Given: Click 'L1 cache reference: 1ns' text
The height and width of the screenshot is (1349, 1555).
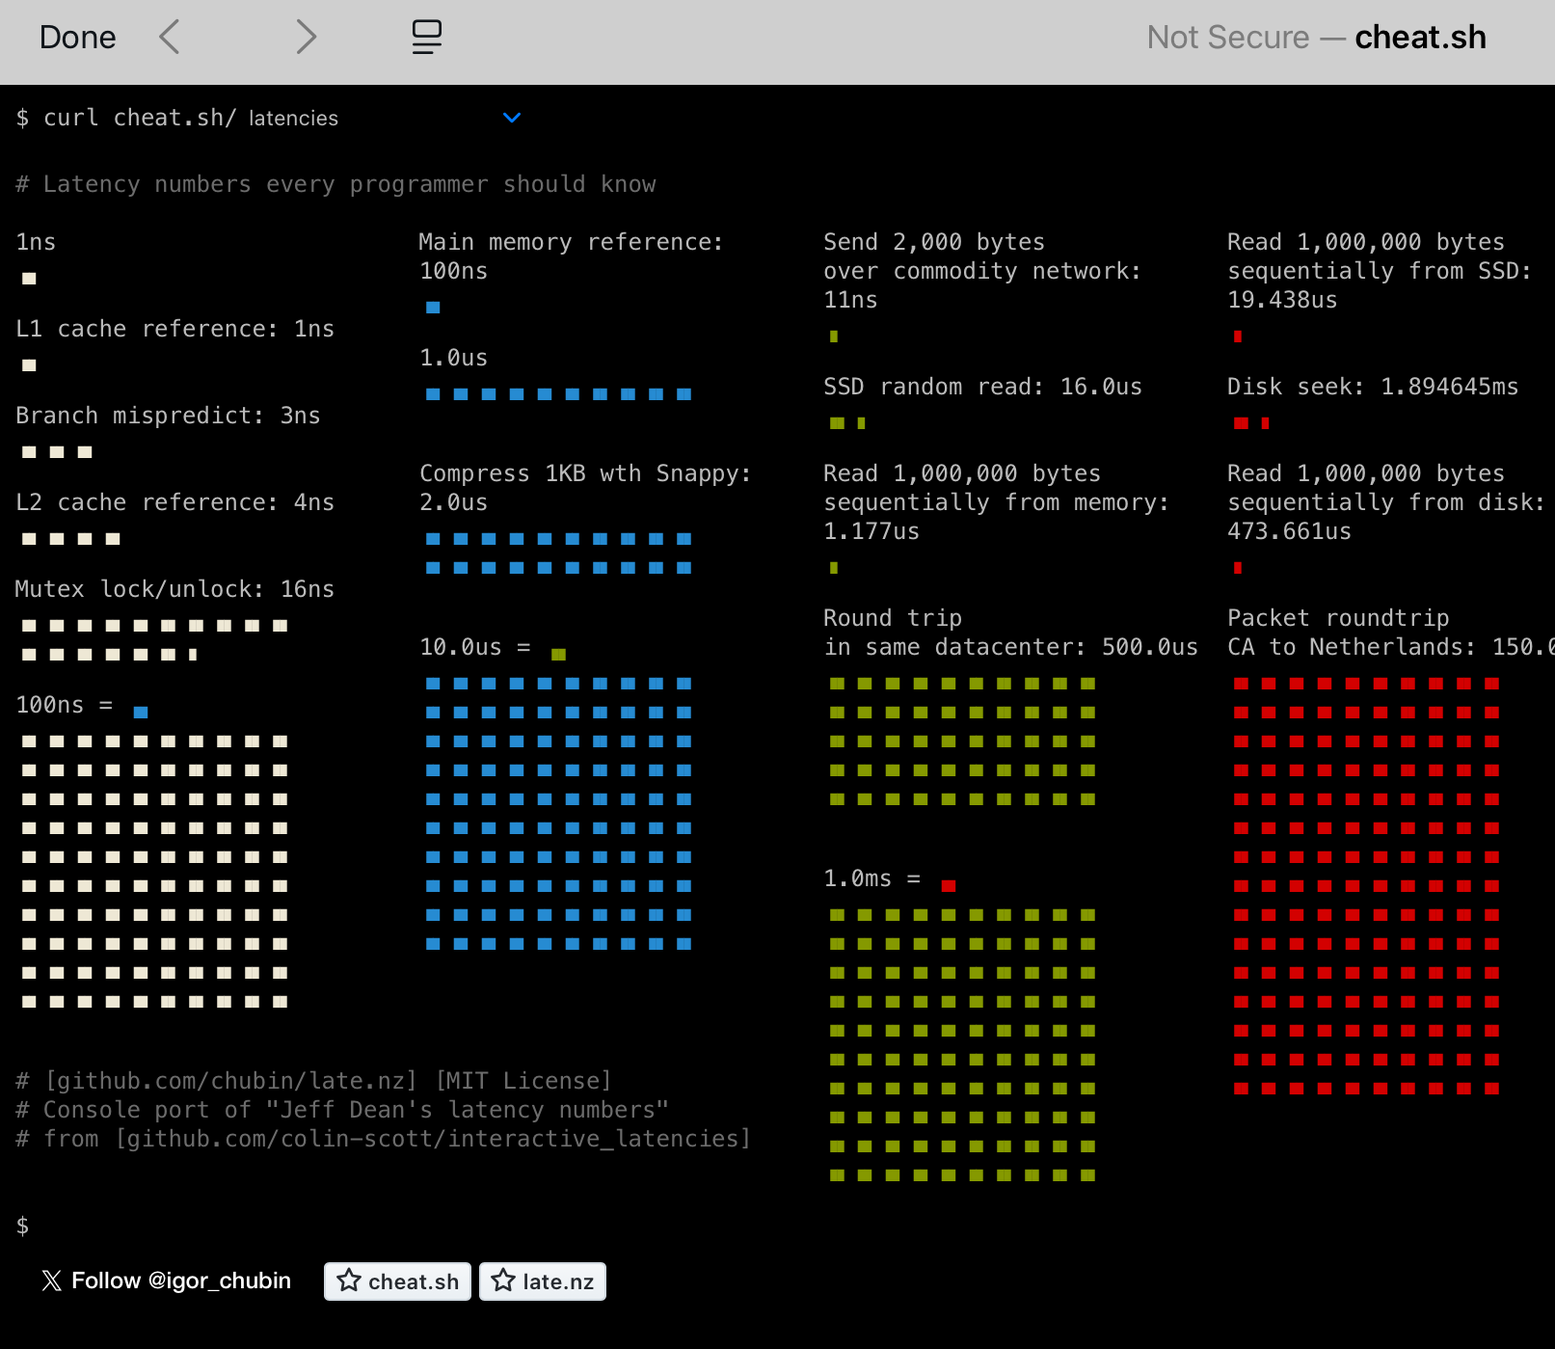Looking at the screenshot, I should (x=175, y=329).
